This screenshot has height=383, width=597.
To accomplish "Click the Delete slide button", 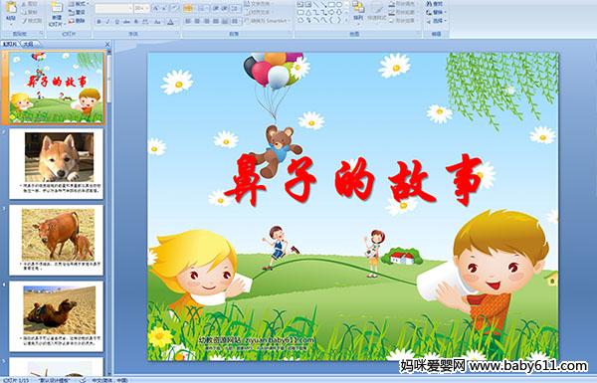I will [x=78, y=21].
